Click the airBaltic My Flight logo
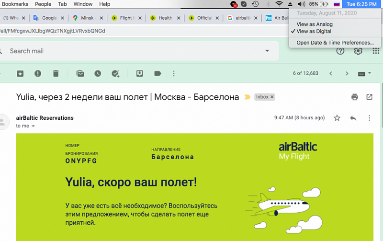The width and height of the screenshot is (383, 241). pos(298,151)
